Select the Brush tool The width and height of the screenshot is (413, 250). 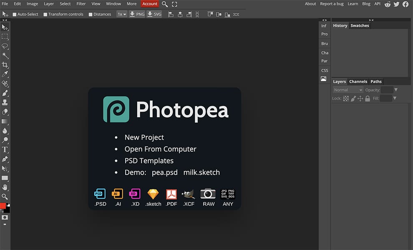5,93
